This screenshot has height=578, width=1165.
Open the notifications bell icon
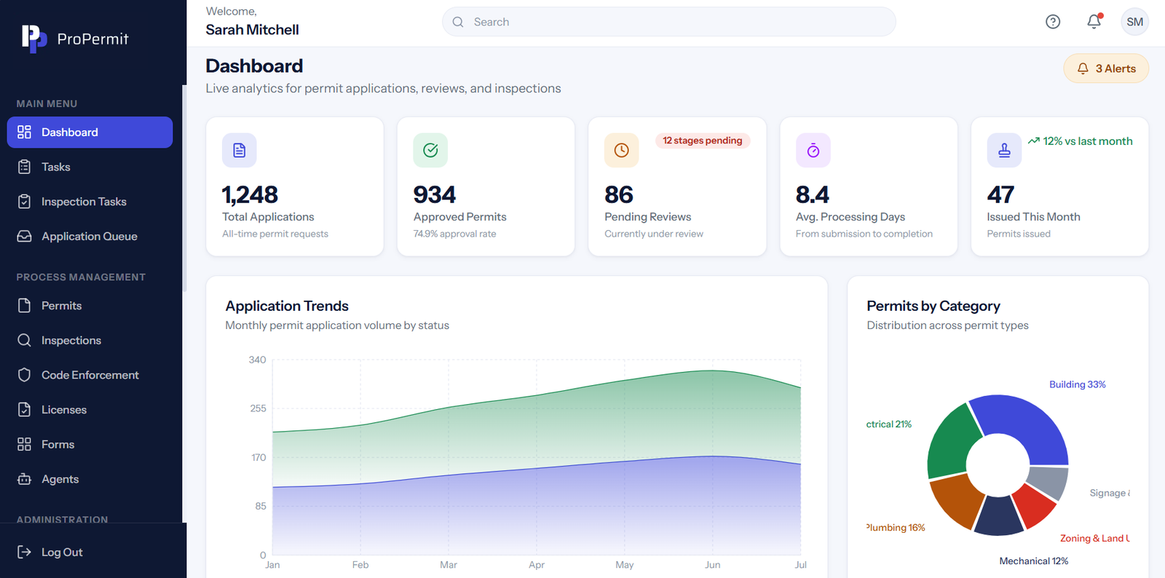pos(1094,22)
